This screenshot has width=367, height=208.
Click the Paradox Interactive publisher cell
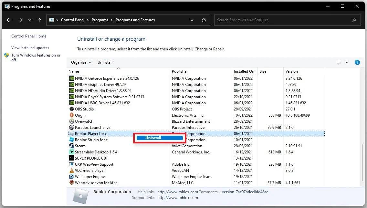(188, 128)
